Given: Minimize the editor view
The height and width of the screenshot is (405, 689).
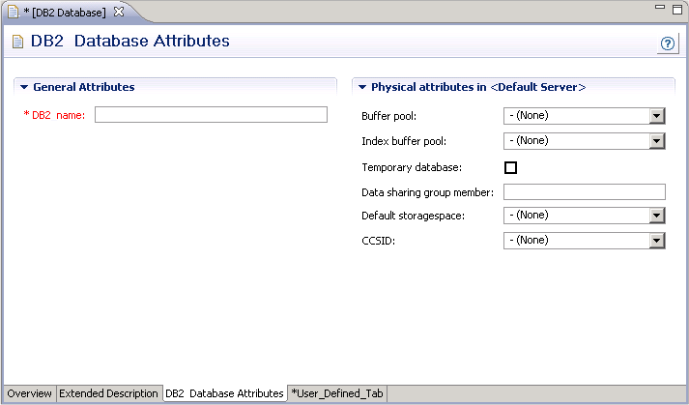Looking at the screenshot, I should (660, 7).
